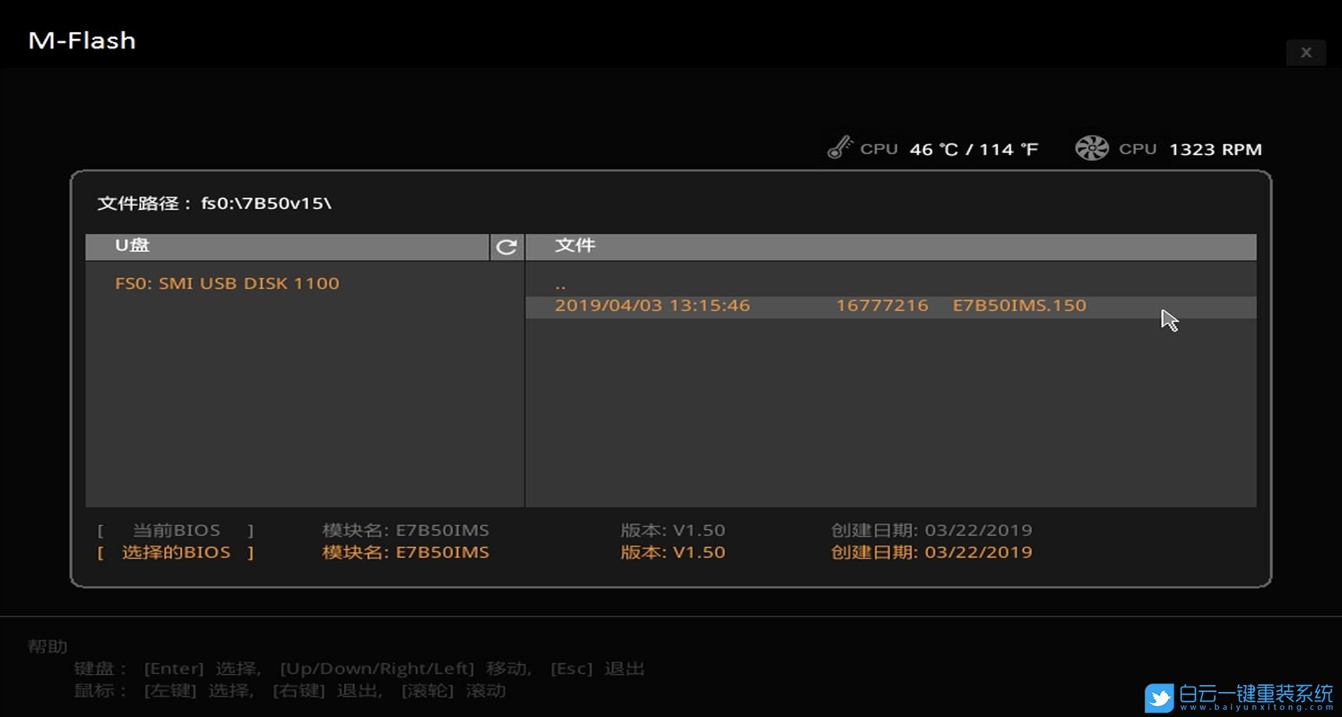
Task: Click the 当前BIOS label
Action: [175, 531]
